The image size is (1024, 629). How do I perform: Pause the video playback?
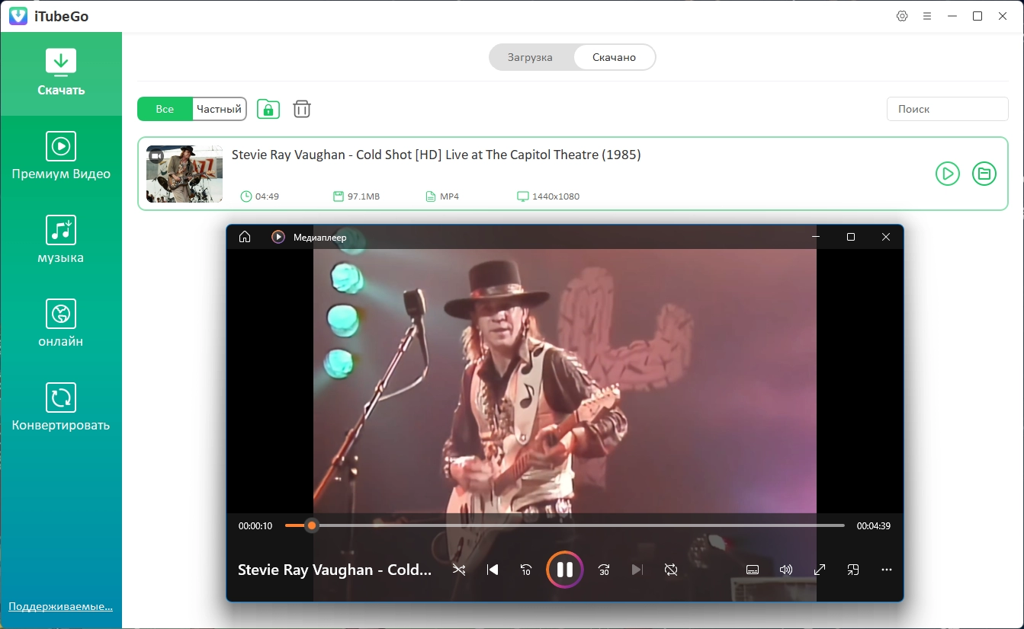pyautogui.click(x=565, y=570)
